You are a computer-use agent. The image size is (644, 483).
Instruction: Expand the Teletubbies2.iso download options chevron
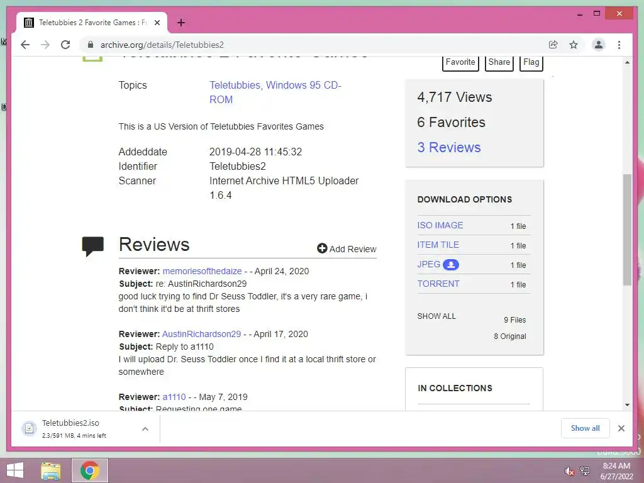tap(145, 429)
